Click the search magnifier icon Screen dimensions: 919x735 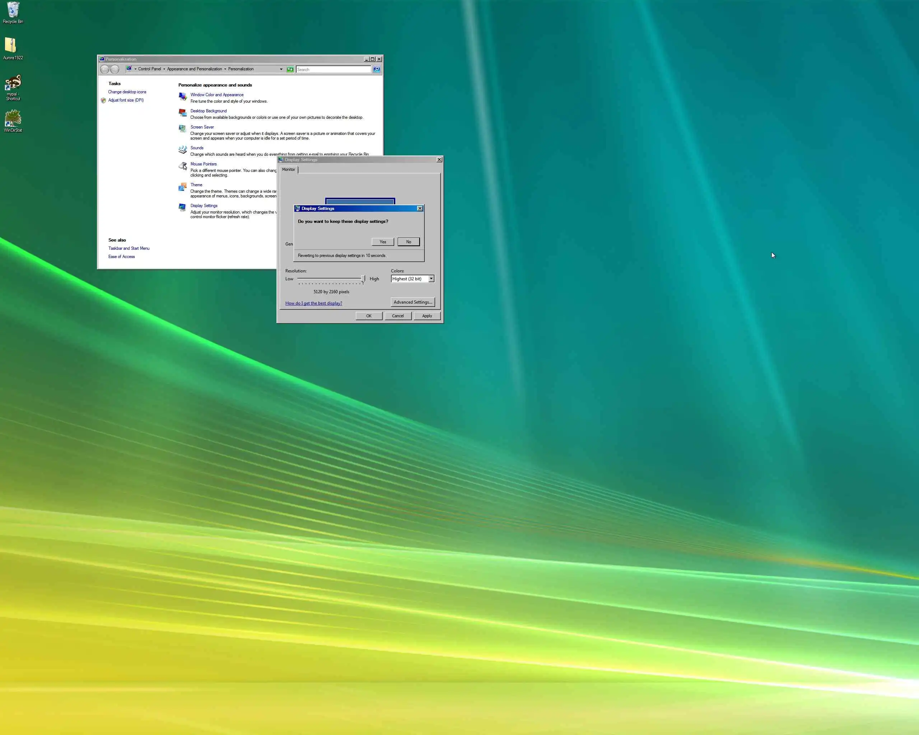click(376, 70)
